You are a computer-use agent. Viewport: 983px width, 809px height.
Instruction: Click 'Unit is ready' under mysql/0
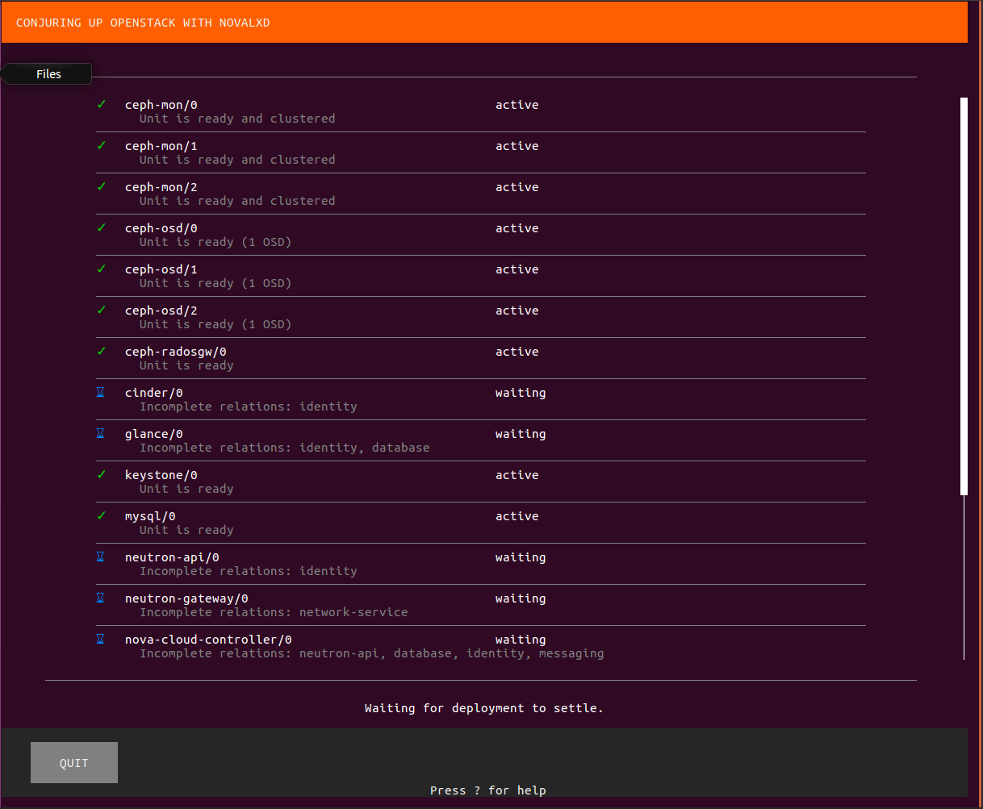[x=186, y=530]
